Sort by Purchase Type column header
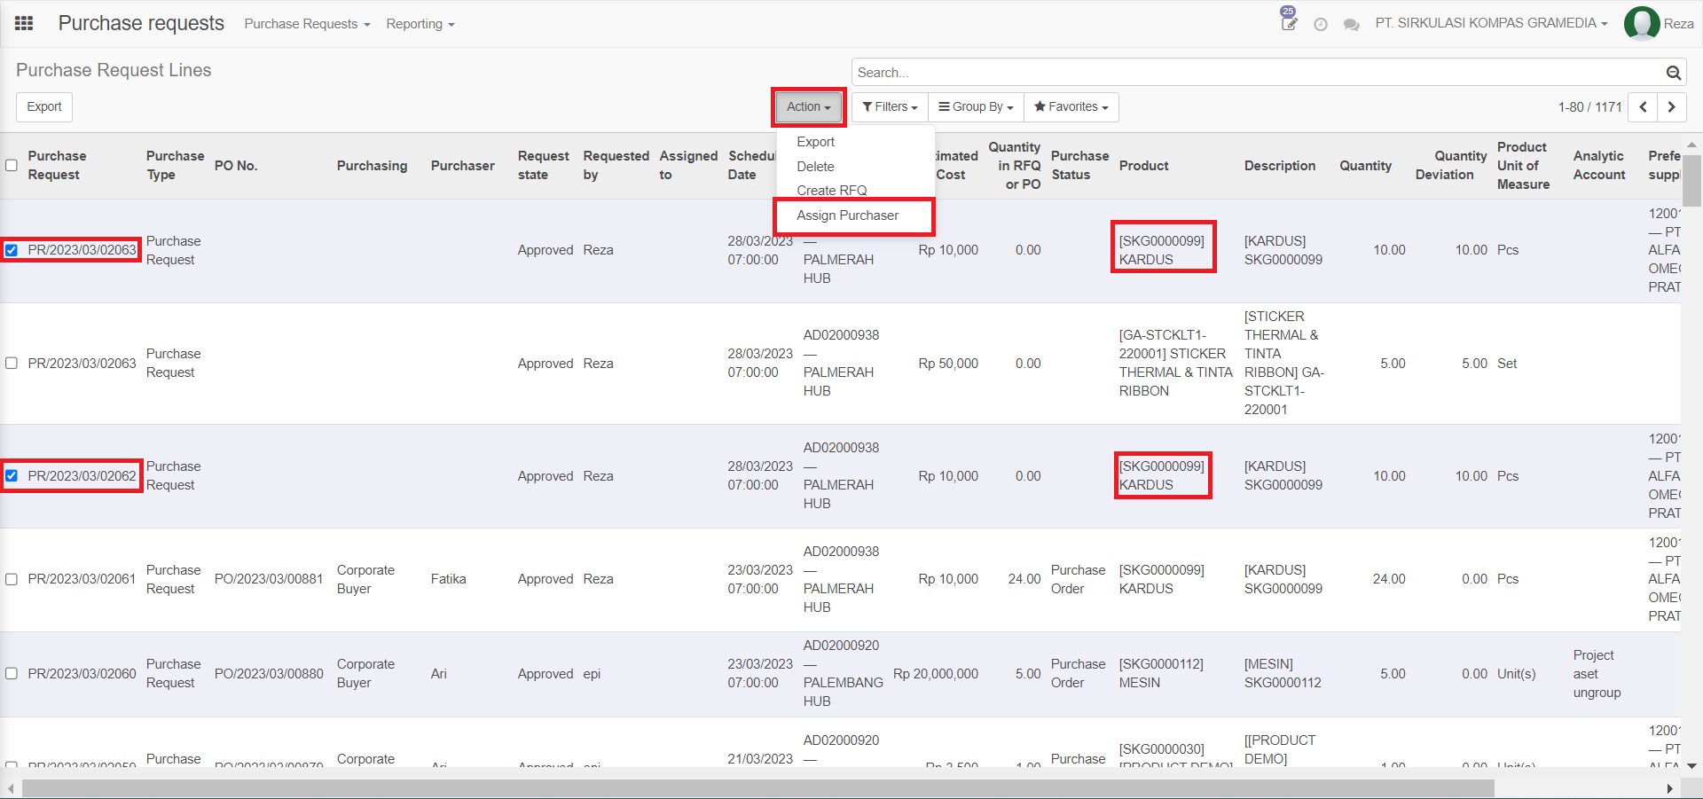 (175, 166)
